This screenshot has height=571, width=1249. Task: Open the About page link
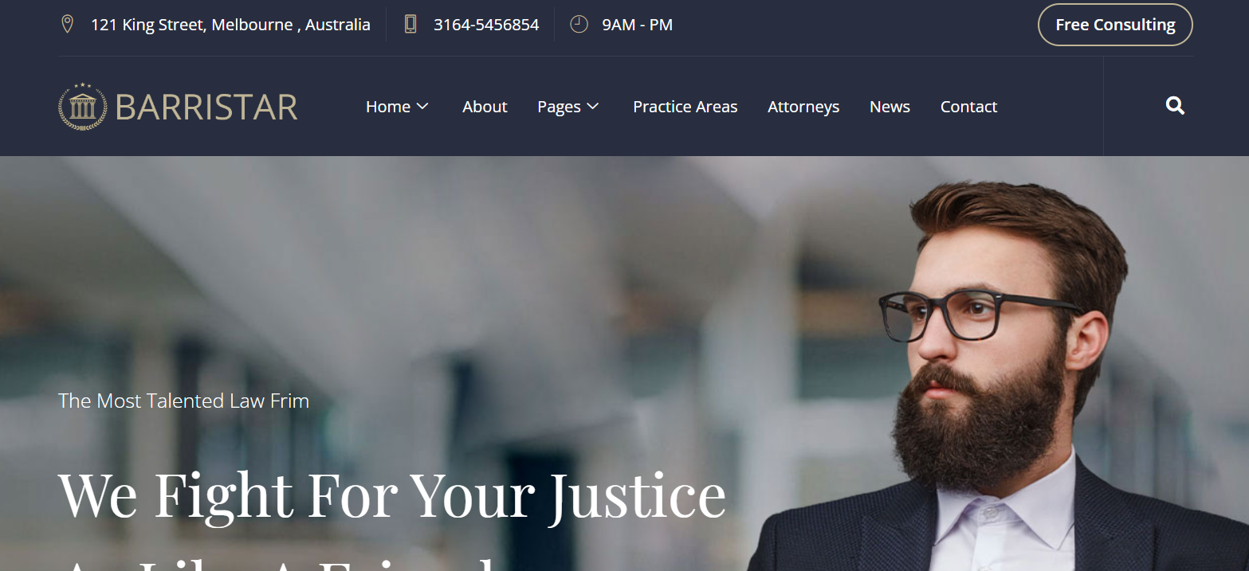pyautogui.click(x=485, y=107)
